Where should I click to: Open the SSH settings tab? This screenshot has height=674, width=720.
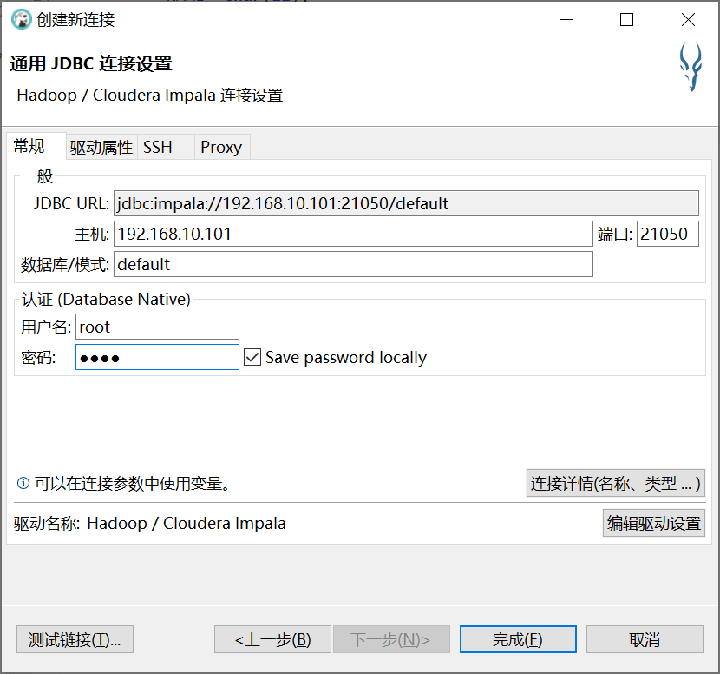pos(156,147)
